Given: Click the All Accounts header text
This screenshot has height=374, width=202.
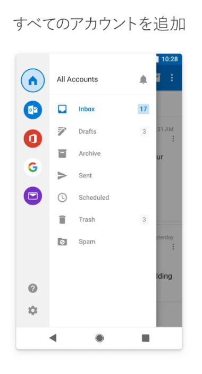Looking at the screenshot, I should click(x=77, y=79).
